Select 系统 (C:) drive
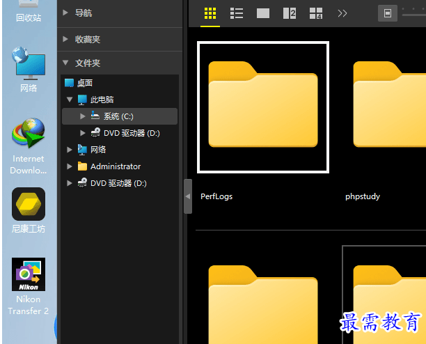 coord(118,116)
